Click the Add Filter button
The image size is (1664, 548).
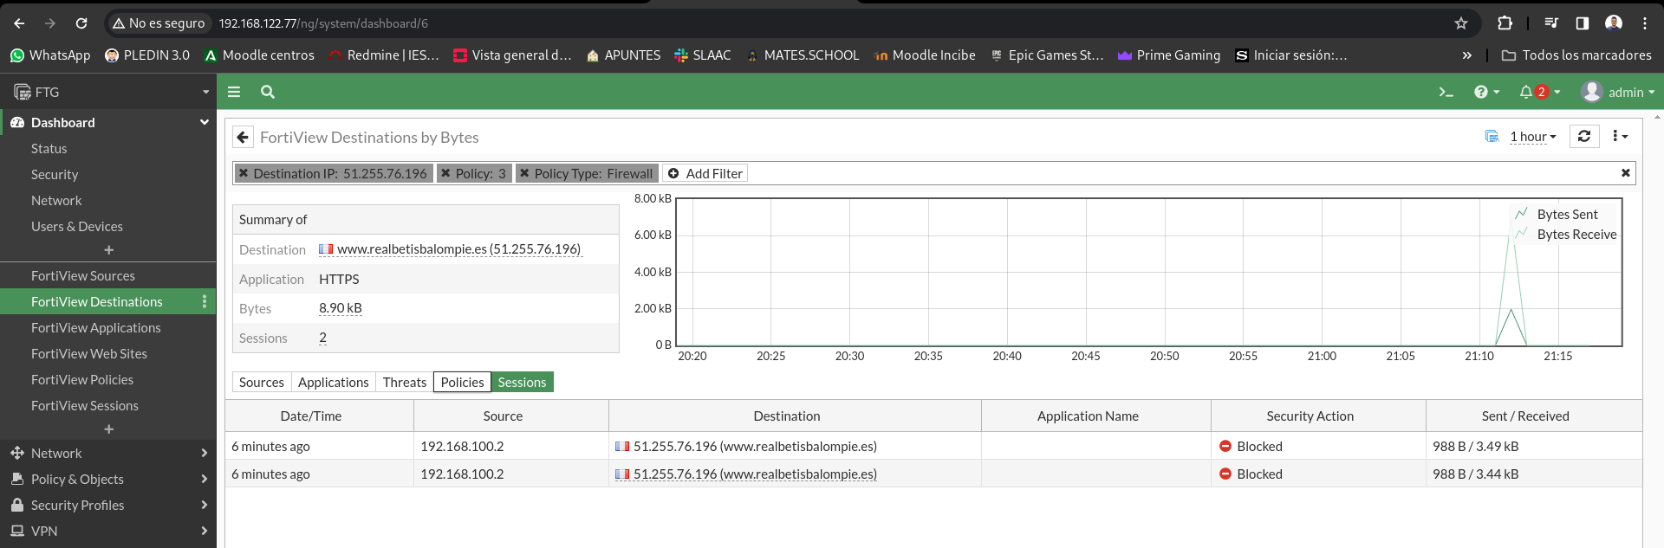click(705, 174)
